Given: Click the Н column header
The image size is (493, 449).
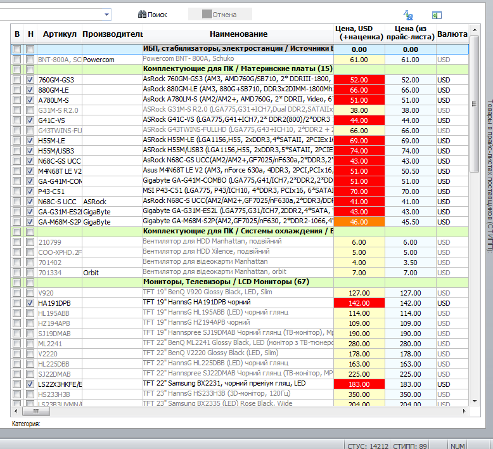Looking at the screenshot, I should tap(30, 34).
